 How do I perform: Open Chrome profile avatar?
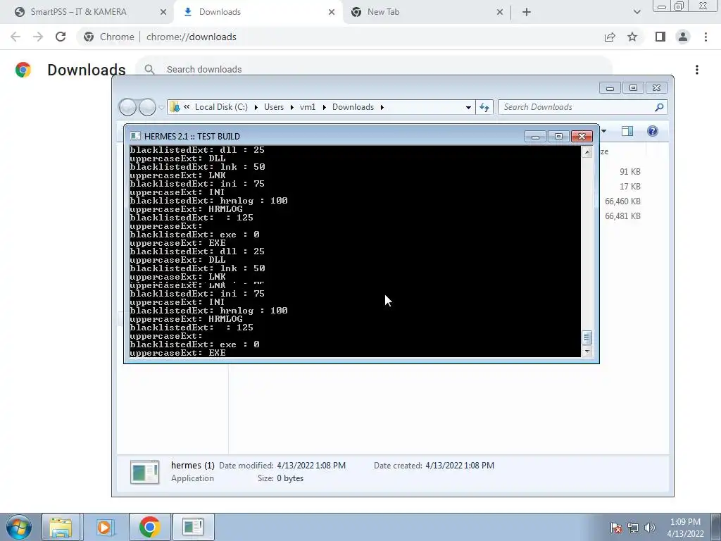(683, 37)
